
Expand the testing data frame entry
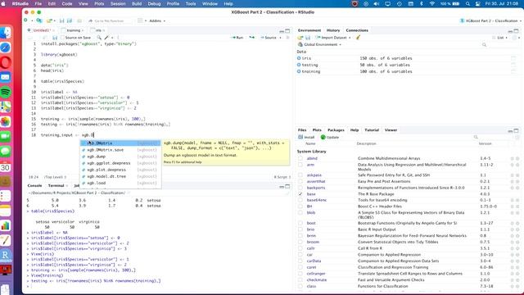pos(299,65)
